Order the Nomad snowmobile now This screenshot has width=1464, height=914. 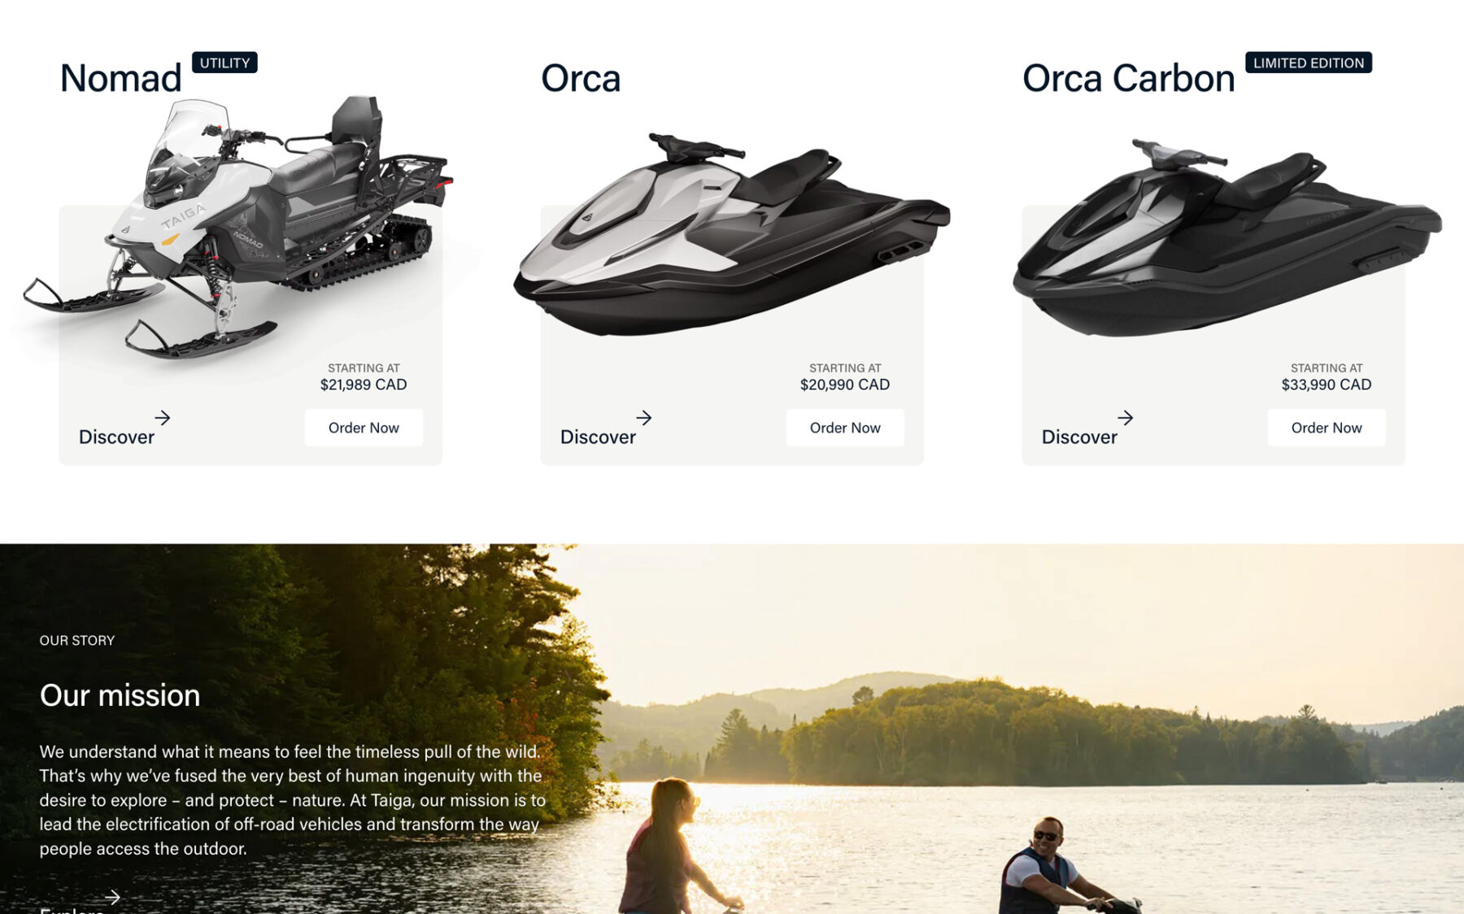point(364,428)
